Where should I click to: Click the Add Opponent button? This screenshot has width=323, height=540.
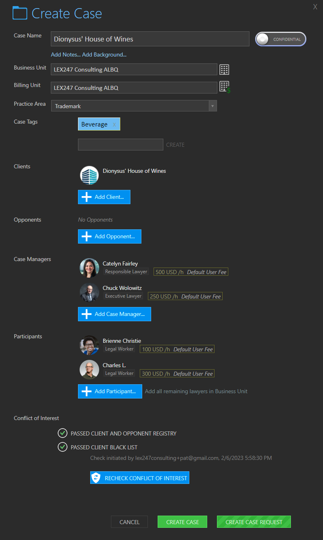coord(110,236)
